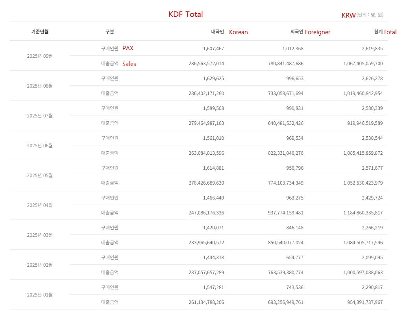Select the 2025년 01월 row label
Image resolution: width=405 pixels, height=313 pixels.
tap(40, 295)
